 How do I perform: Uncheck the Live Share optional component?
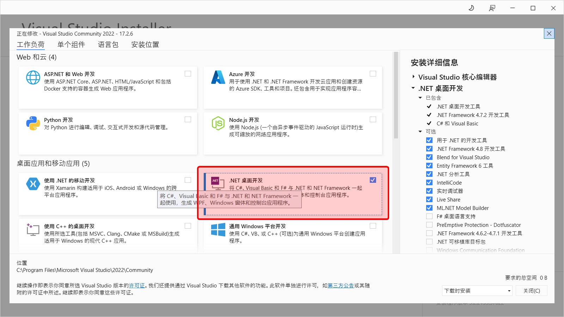point(429,199)
